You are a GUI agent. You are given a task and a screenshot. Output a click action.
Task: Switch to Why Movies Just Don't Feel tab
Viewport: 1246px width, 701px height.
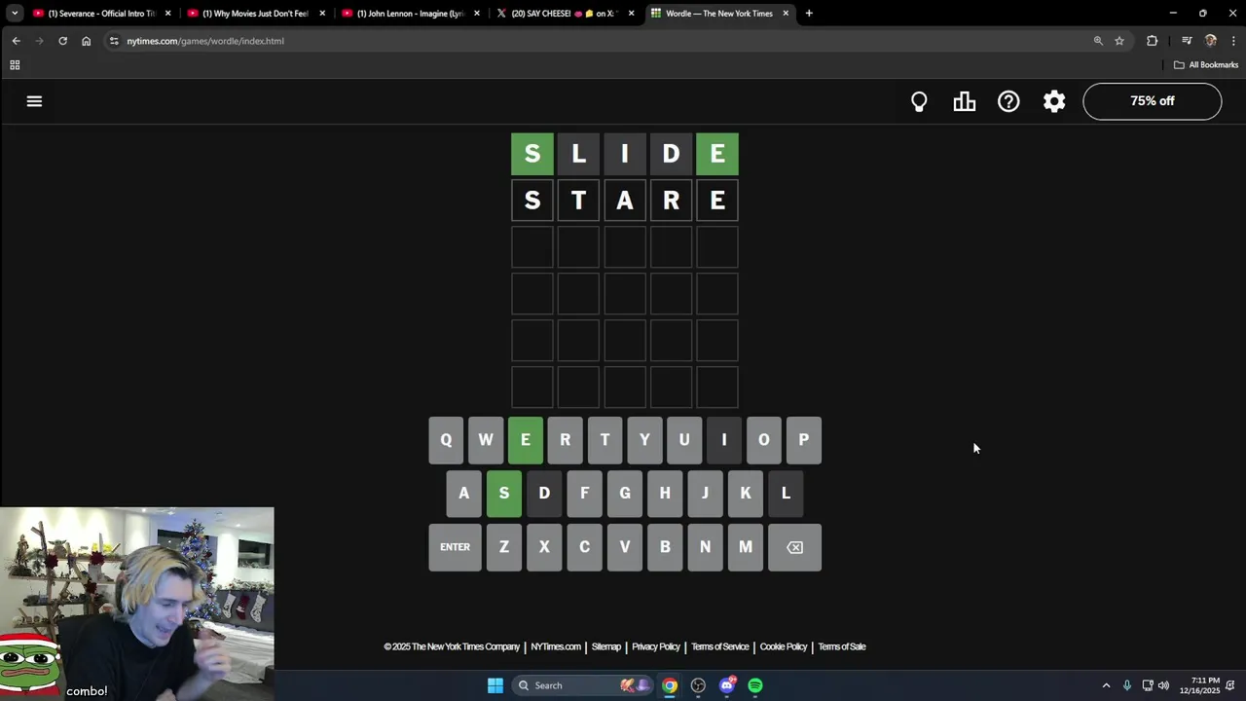255,14
